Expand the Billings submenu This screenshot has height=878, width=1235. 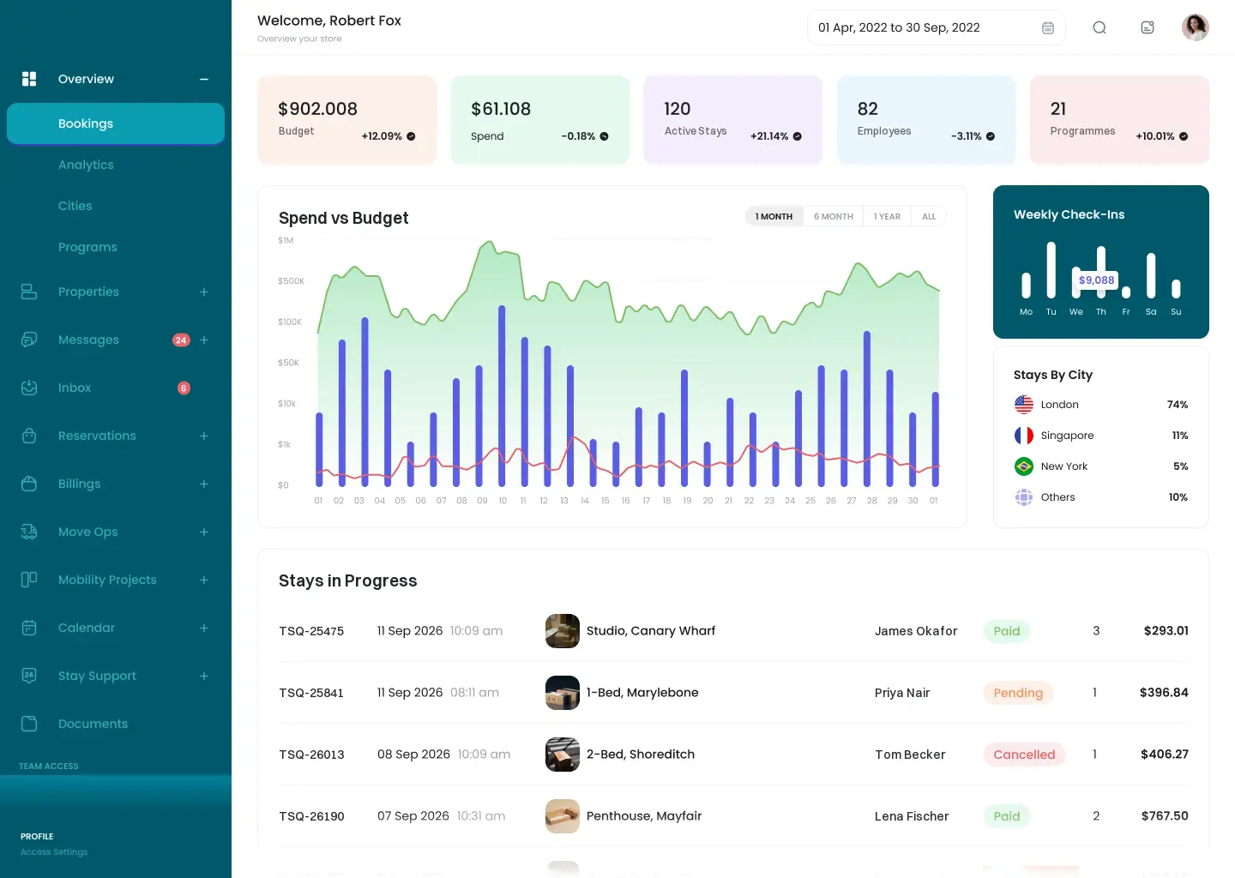204,484
